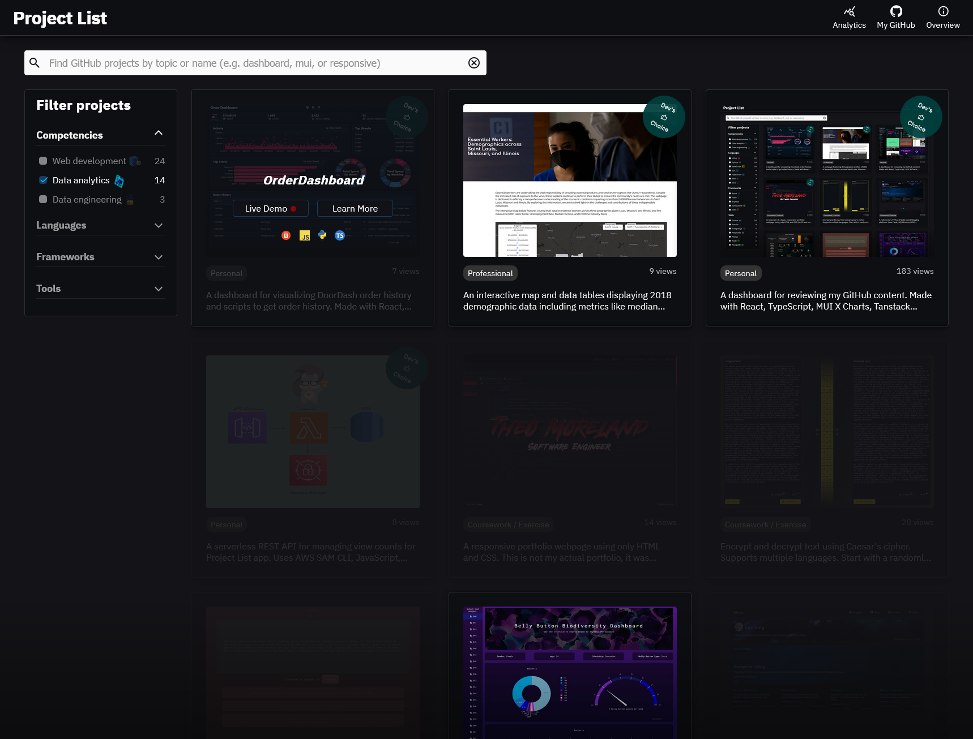Click the Python icon on OrderDashboard
Viewport: 973px width, 739px height.
[x=322, y=235]
